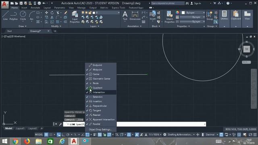Screen dimensions: 258x145
Task: Toggle Perpendicular object snap
Action: point(101,106)
